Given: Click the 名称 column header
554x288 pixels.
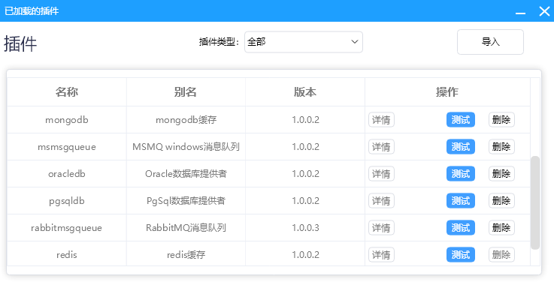Looking at the screenshot, I should click(67, 92).
